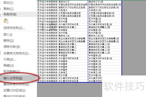Choose 复制(C) from the context menu

click(8, 9)
